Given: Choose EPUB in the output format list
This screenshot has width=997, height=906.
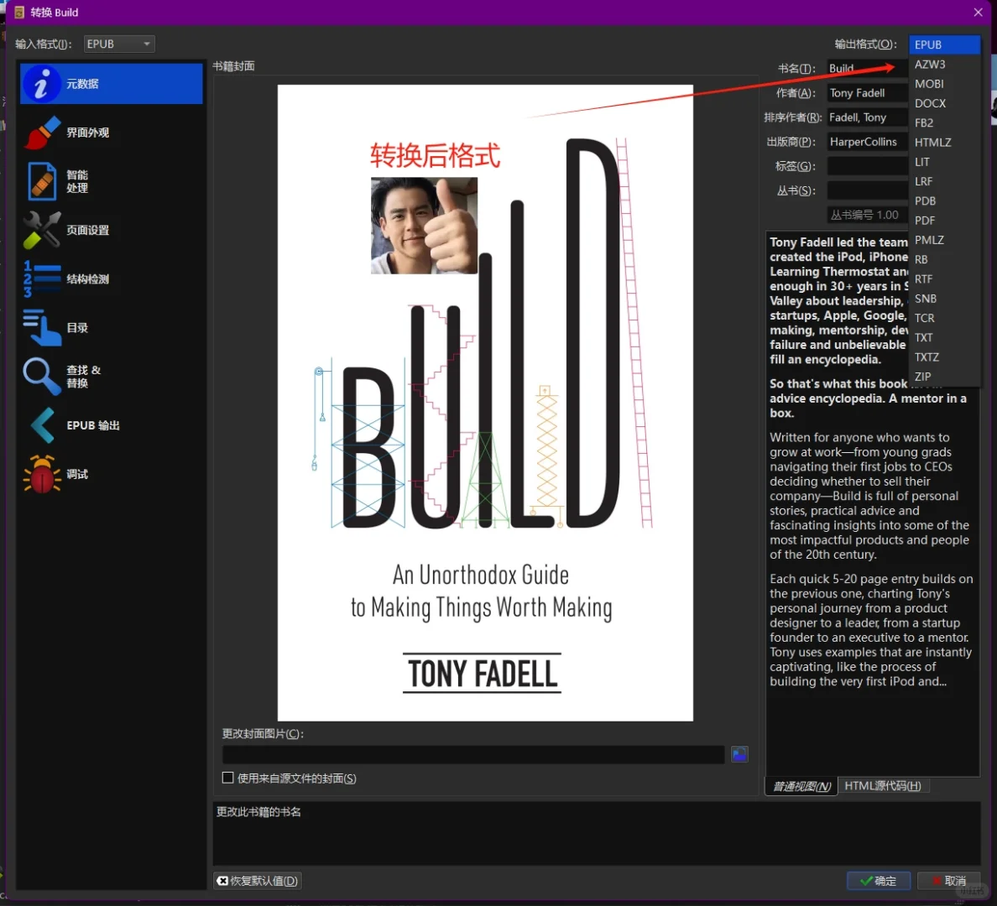Looking at the screenshot, I should [944, 44].
